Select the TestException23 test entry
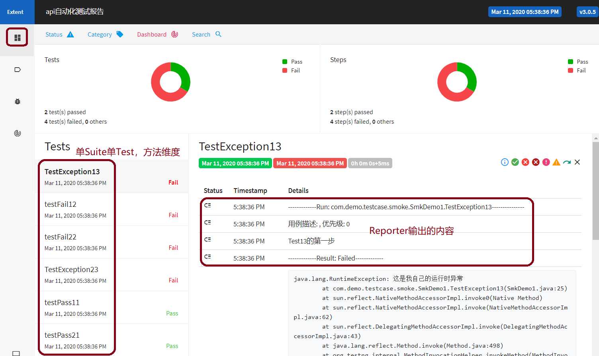 (112, 274)
